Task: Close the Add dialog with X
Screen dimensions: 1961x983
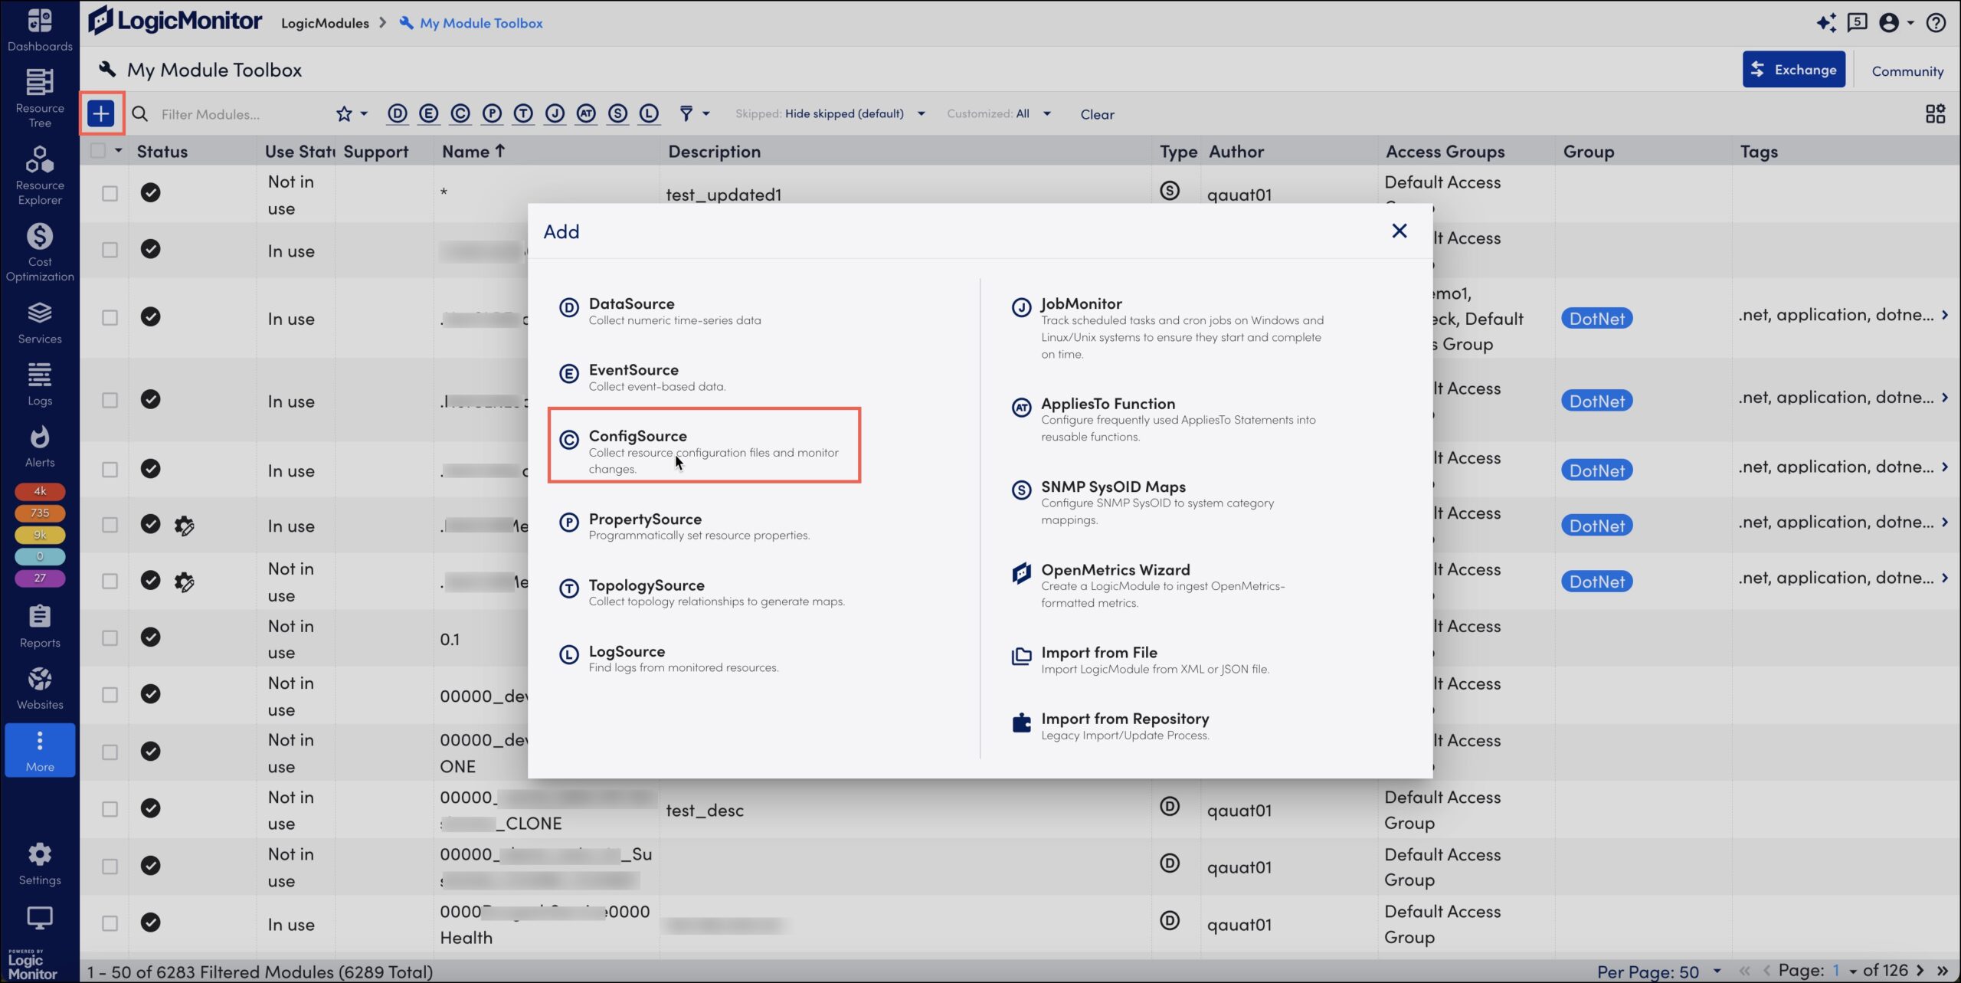Action: (x=1399, y=231)
